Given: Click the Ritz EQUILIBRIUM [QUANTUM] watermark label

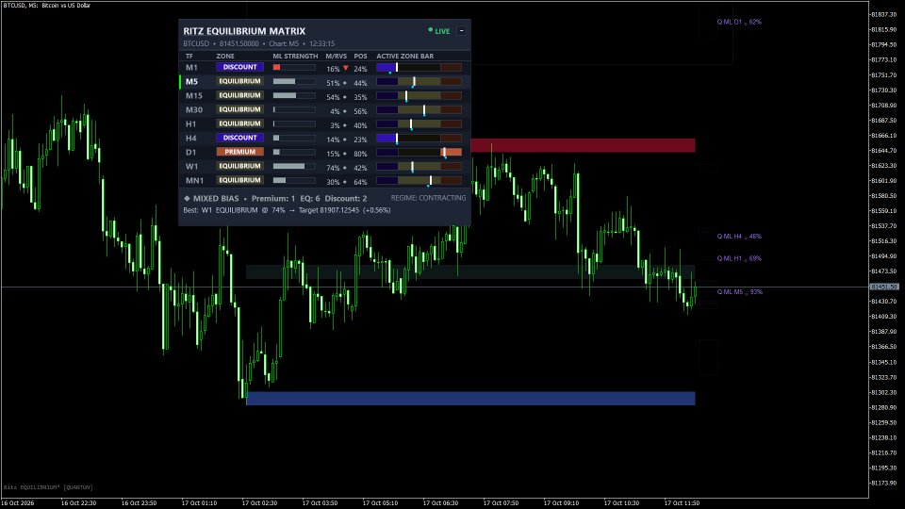Looking at the screenshot, I should pyautogui.click(x=48, y=487).
